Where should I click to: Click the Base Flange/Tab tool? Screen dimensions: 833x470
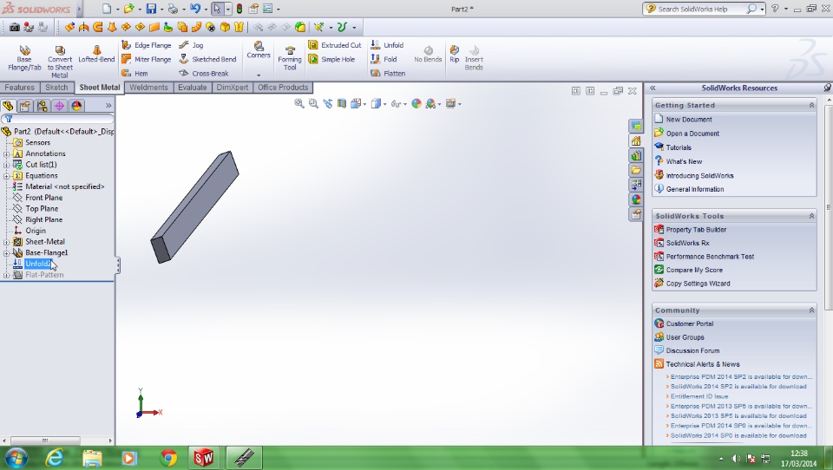click(24, 58)
